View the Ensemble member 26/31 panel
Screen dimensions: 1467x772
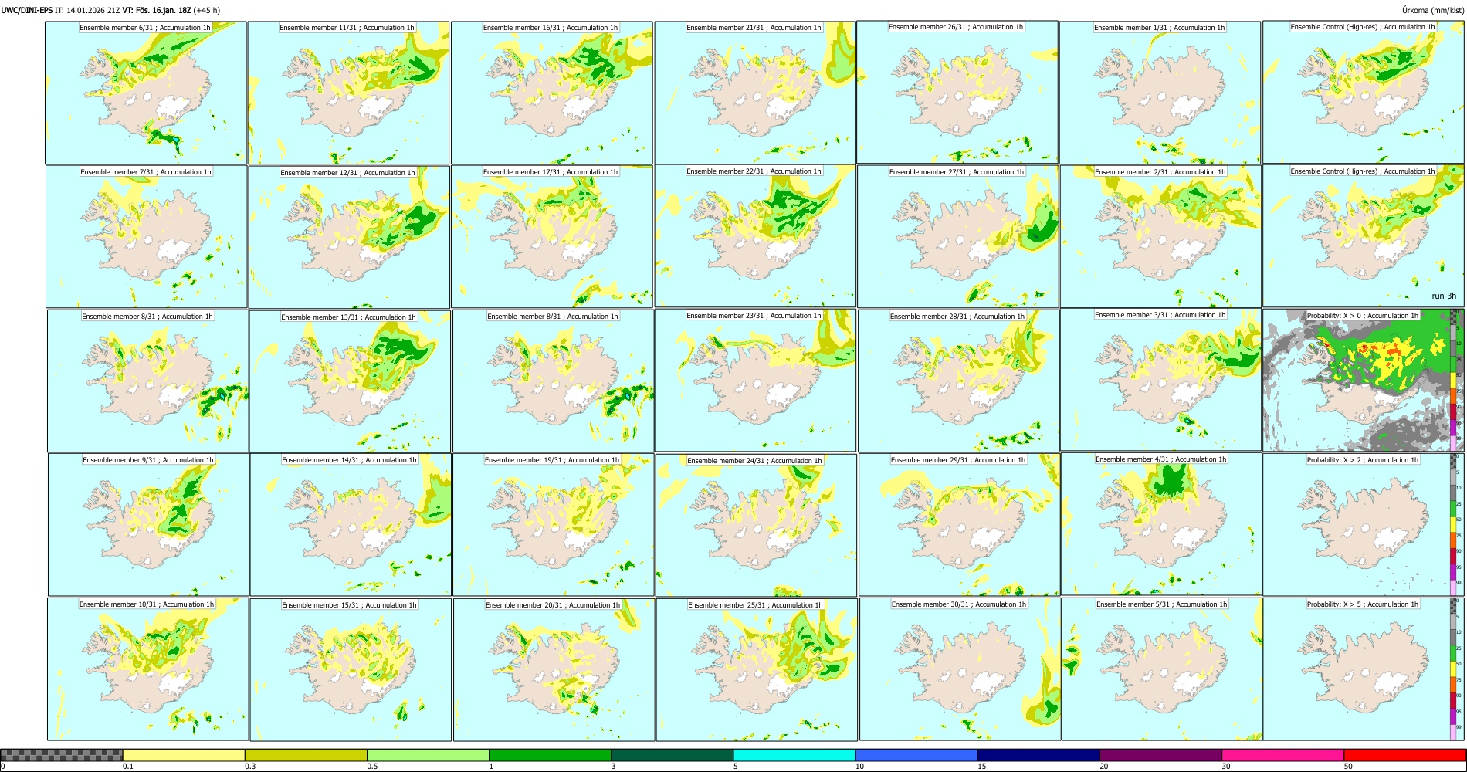point(957,92)
